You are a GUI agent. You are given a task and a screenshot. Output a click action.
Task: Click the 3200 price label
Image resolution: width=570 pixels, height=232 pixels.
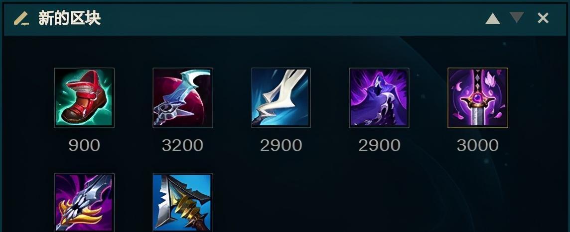point(182,146)
